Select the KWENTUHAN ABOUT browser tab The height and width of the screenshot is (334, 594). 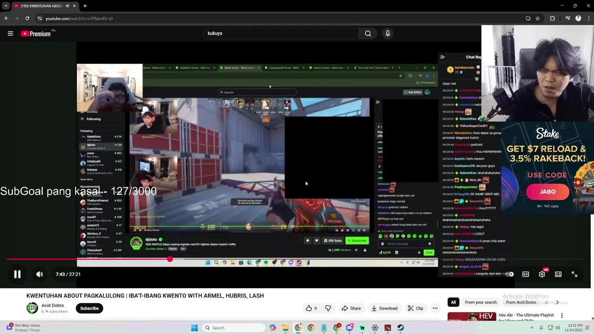pos(42,6)
